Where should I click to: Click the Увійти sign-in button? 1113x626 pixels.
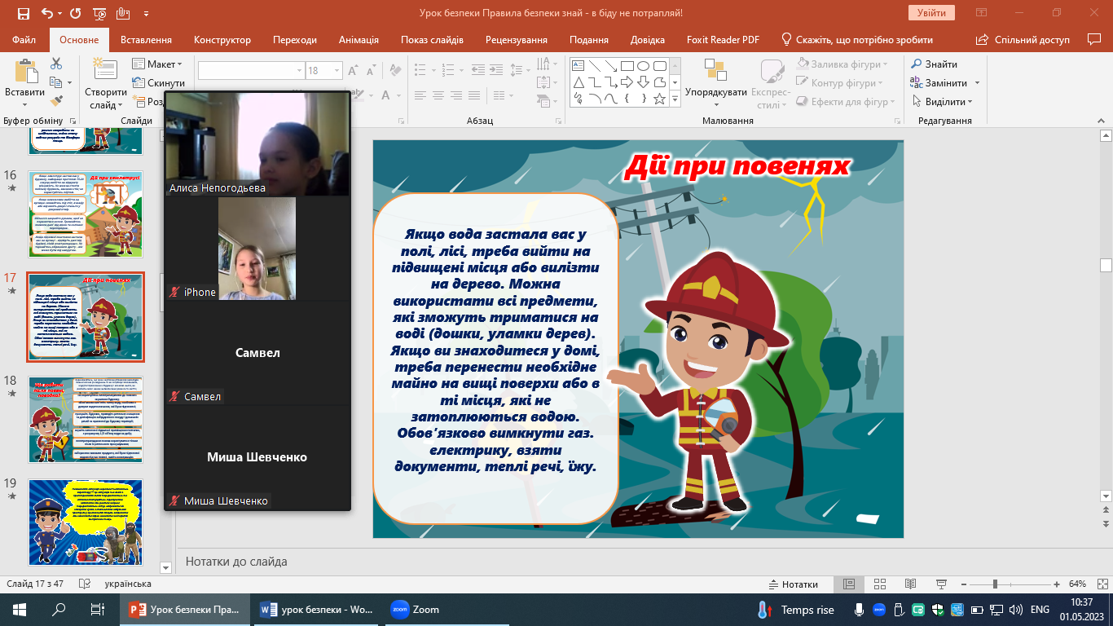tap(930, 13)
